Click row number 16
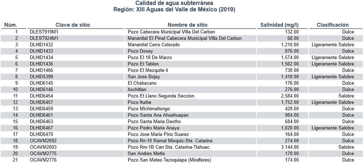Viewport: 364px width, 164px height. (x=15, y=128)
